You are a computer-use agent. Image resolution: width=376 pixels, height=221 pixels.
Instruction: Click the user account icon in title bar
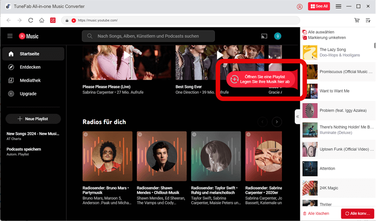coord(299,7)
